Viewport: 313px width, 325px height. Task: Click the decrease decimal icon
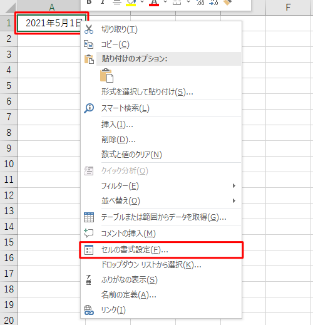(213, 3)
